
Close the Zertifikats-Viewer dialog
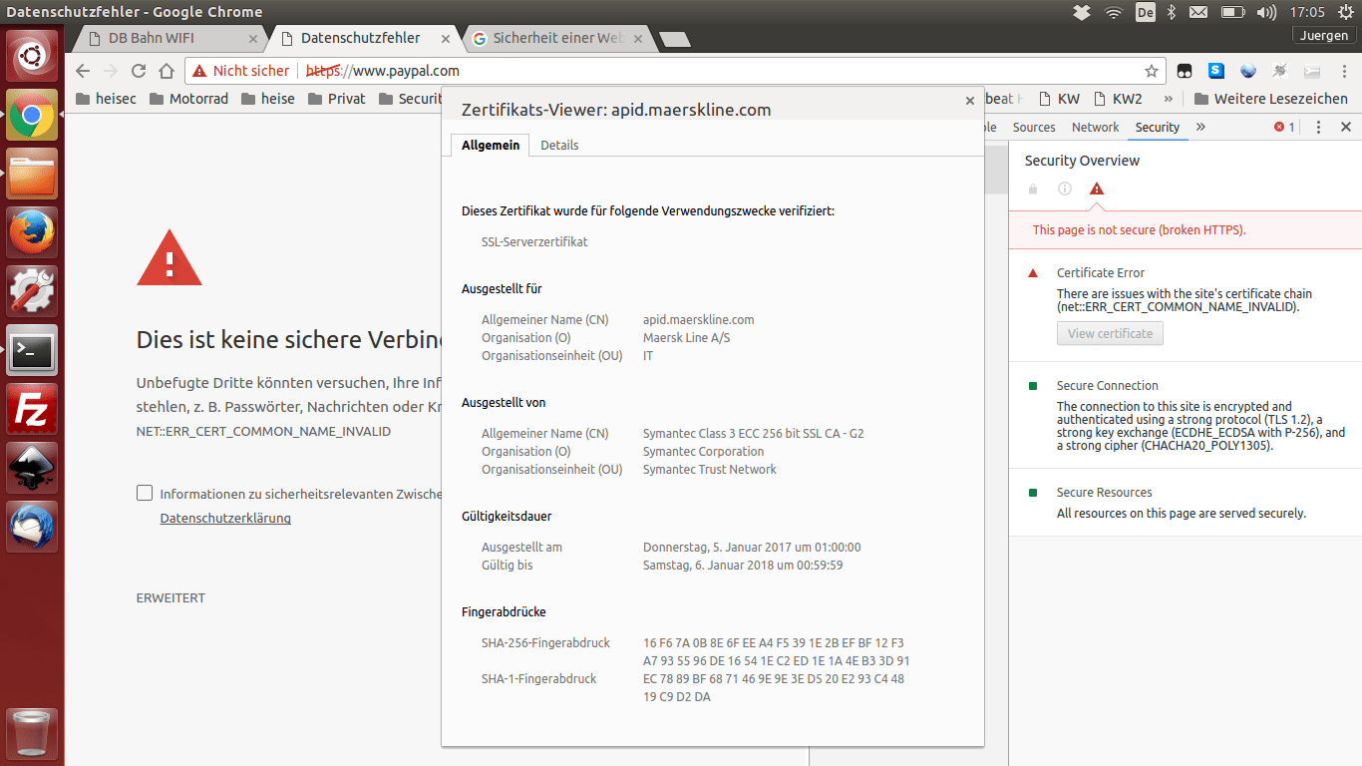click(969, 100)
